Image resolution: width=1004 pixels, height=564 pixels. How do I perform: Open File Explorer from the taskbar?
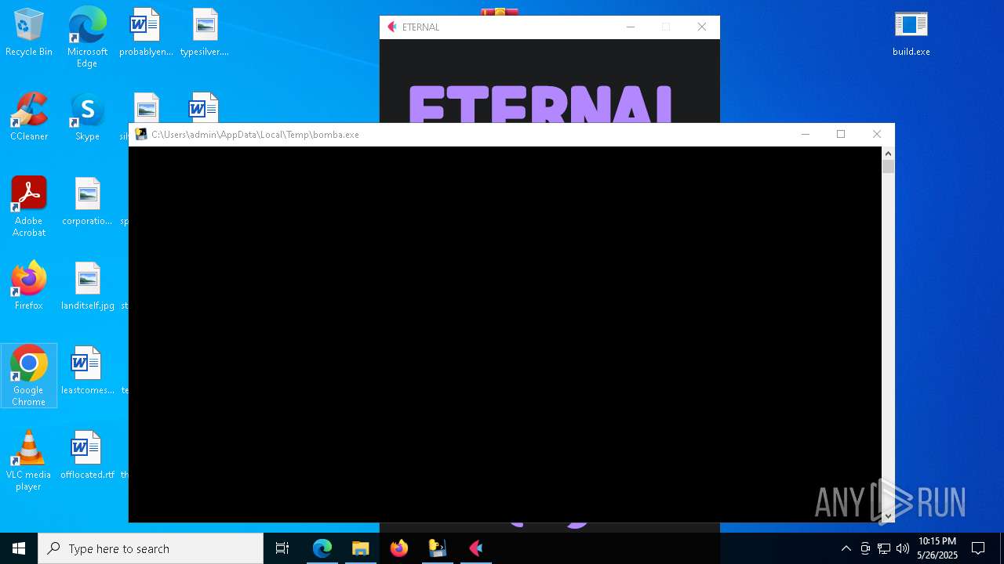coord(360,548)
